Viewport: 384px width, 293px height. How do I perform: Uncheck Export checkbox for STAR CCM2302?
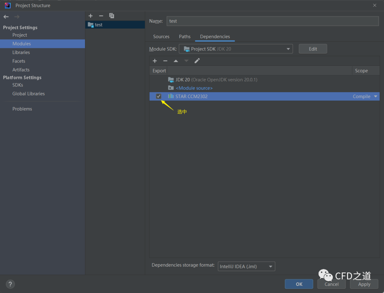click(x=159, y=96)
